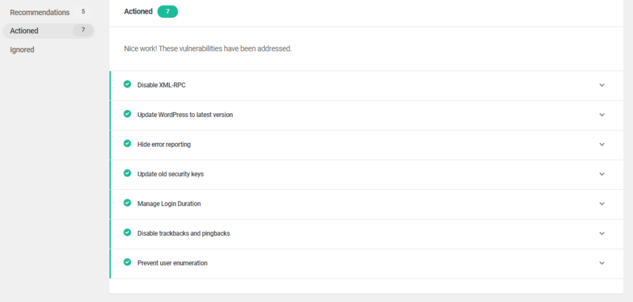Click the Recommendations count badge showing 5
Viewport: 633px width, 302px height.
click(x=83, y=12)
